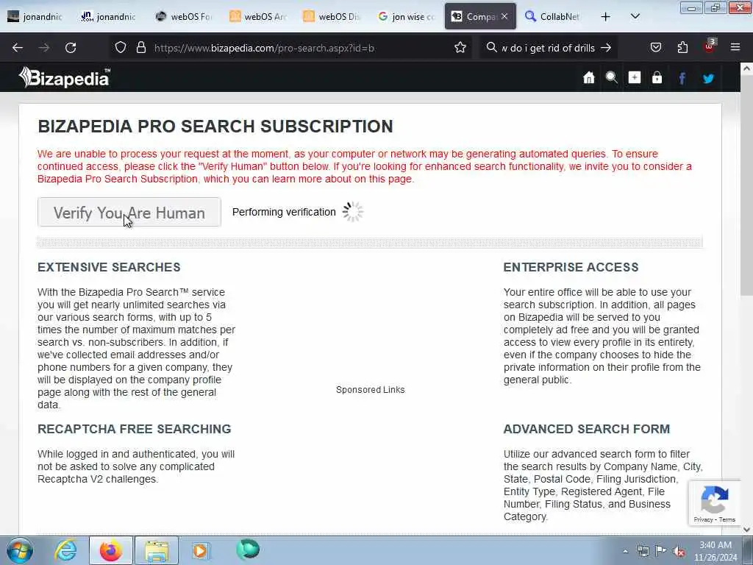Switch to the second jonandnic tab
Screen dimensions: 753x565
pos(109,17)
